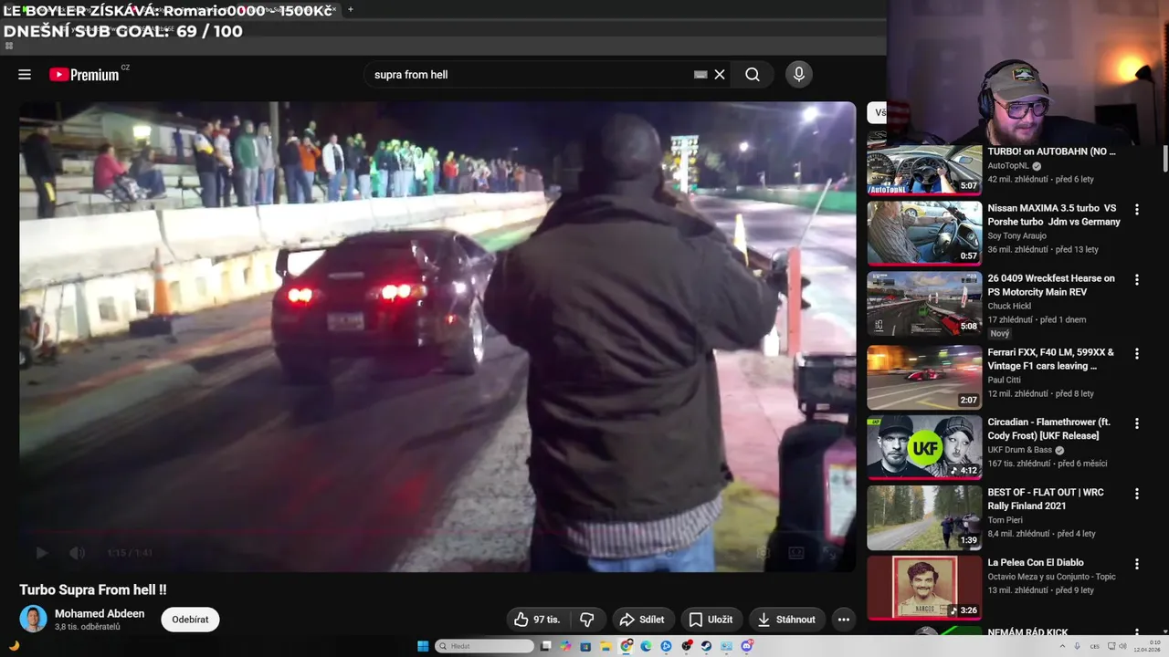Click the Windows taskbar search box
Image resolution: width=1169 pixels, height=657 pixels.
(484, 646)
